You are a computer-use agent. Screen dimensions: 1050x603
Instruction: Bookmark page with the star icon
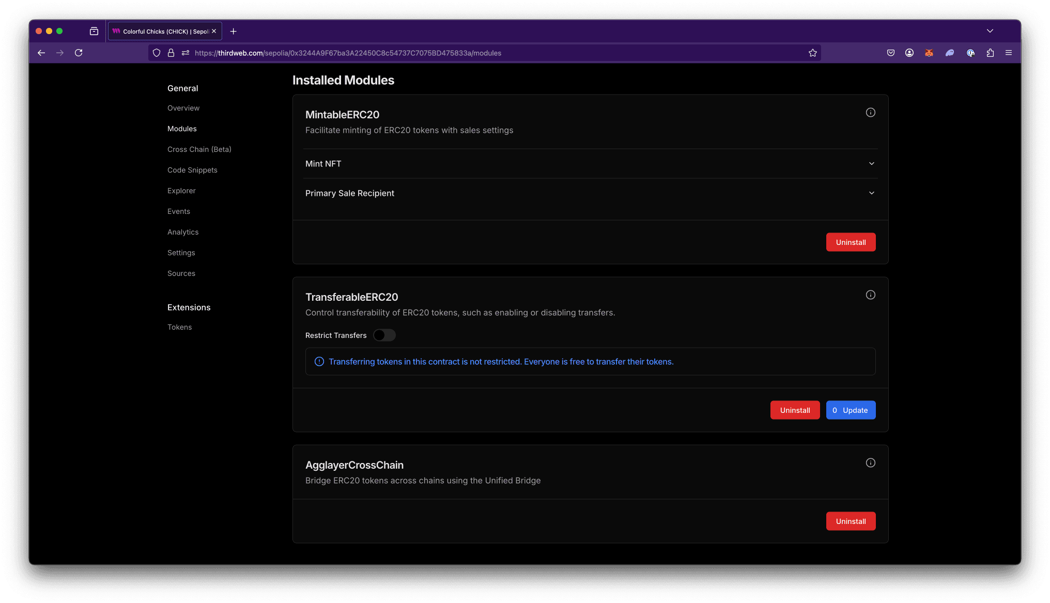812,53
